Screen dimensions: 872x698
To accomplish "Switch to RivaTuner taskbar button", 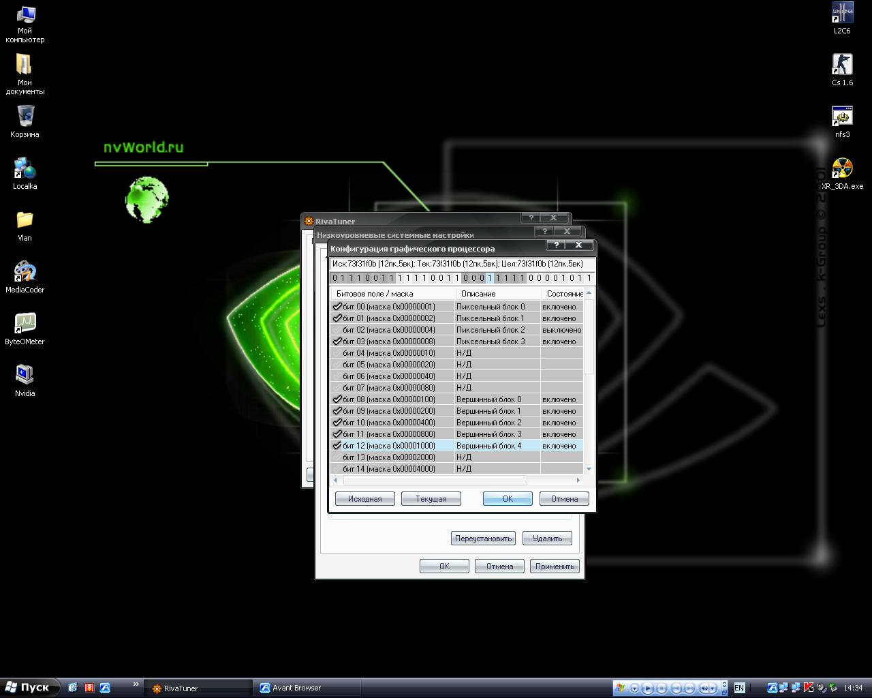I will coord(198,688).
